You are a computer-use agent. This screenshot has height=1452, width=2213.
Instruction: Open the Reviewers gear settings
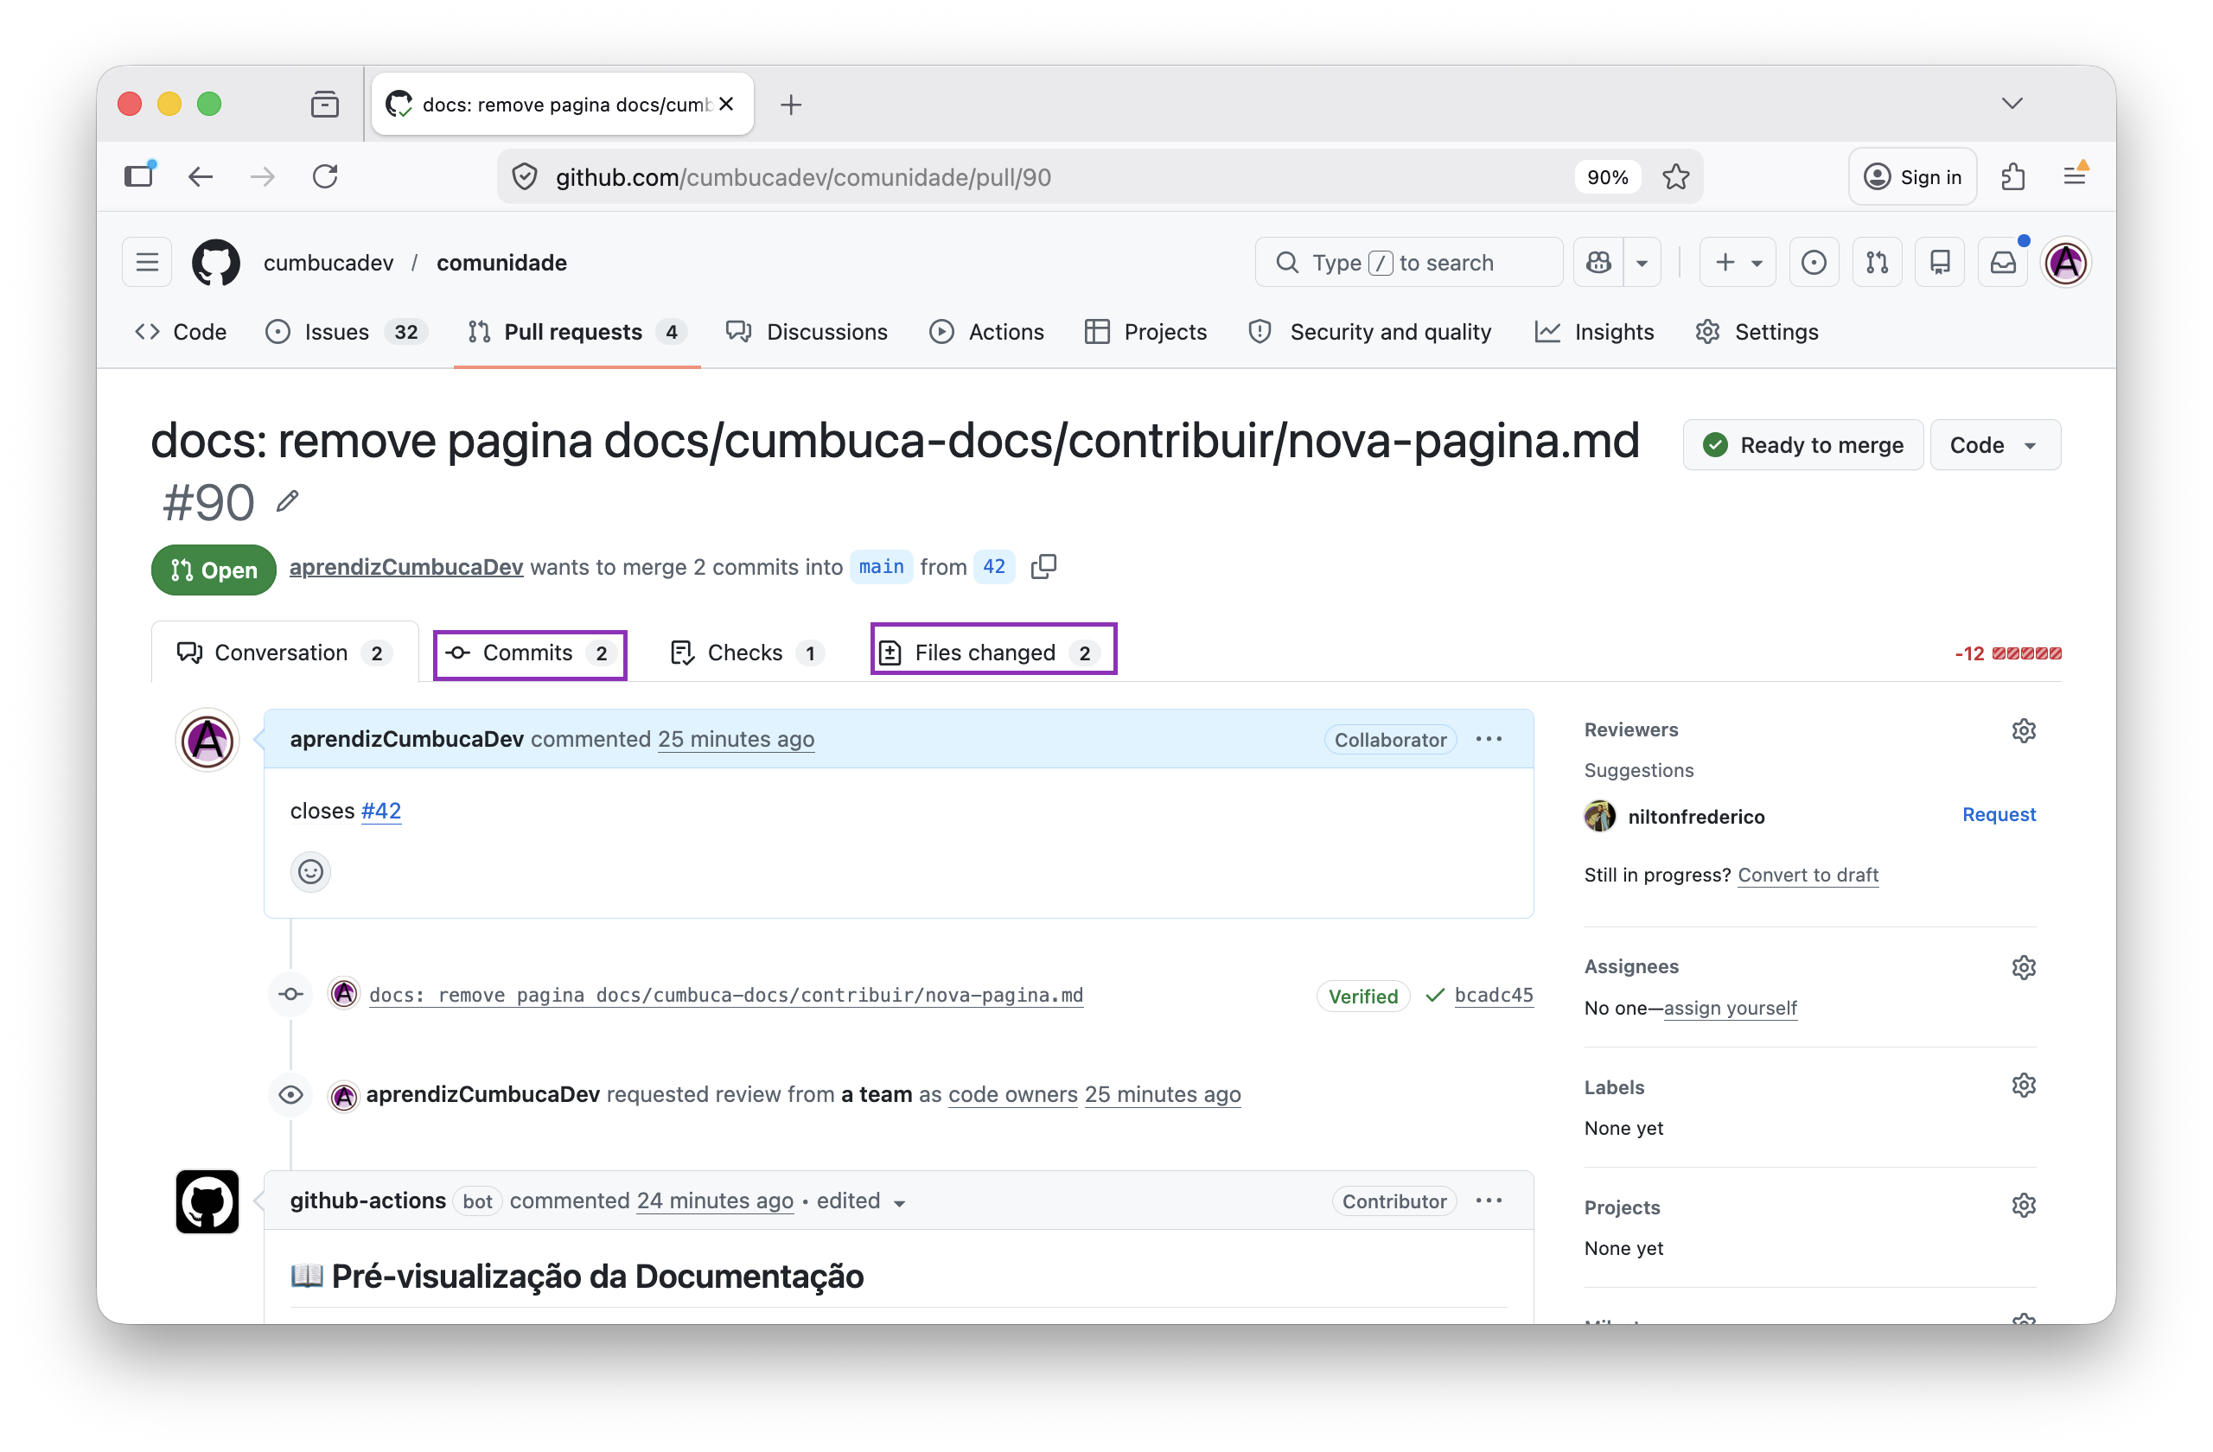click(x=2024, y=730)
